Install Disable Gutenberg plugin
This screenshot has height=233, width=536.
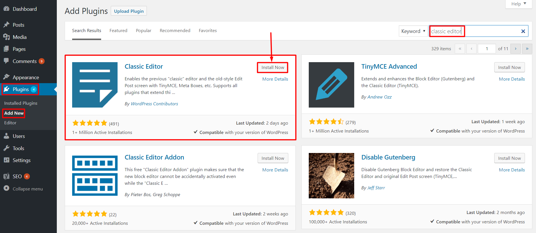tap(509, 158)
